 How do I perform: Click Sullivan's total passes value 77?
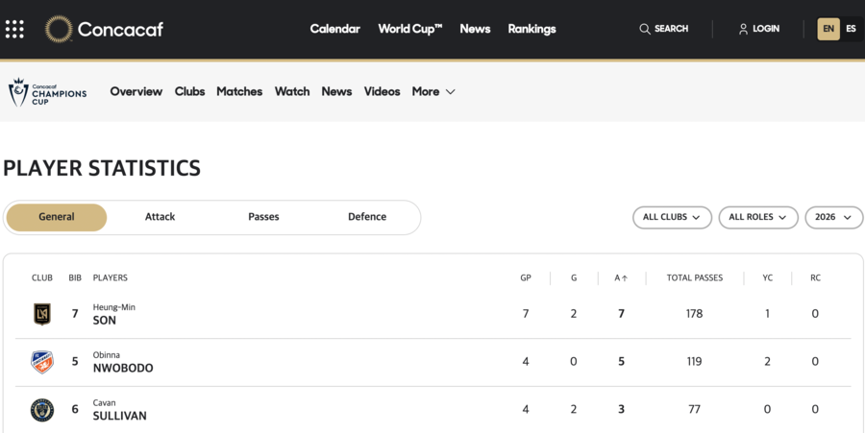[x=695, y=410]
